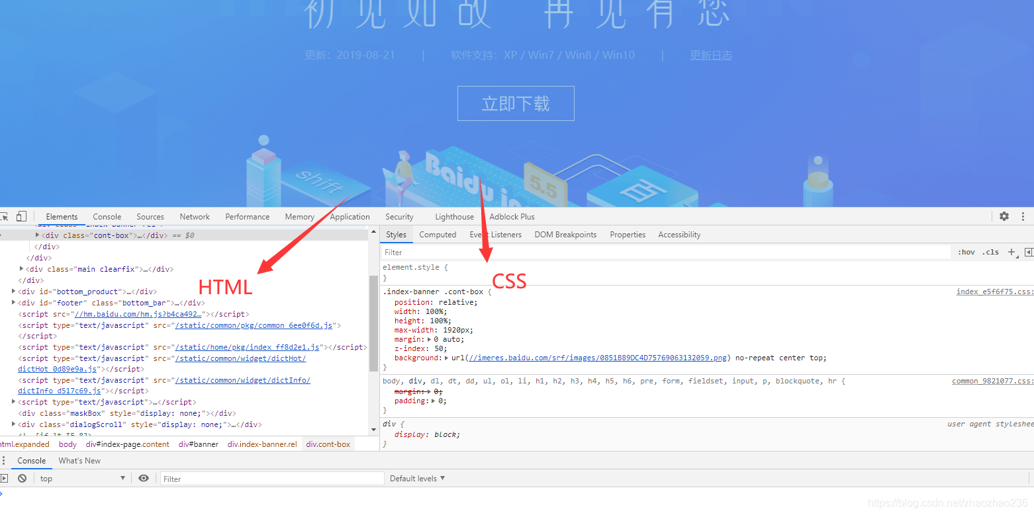Screen dimensions: 1034x515
Task: Open console drawer three-dot menu
Action: [x=3, y=461]
